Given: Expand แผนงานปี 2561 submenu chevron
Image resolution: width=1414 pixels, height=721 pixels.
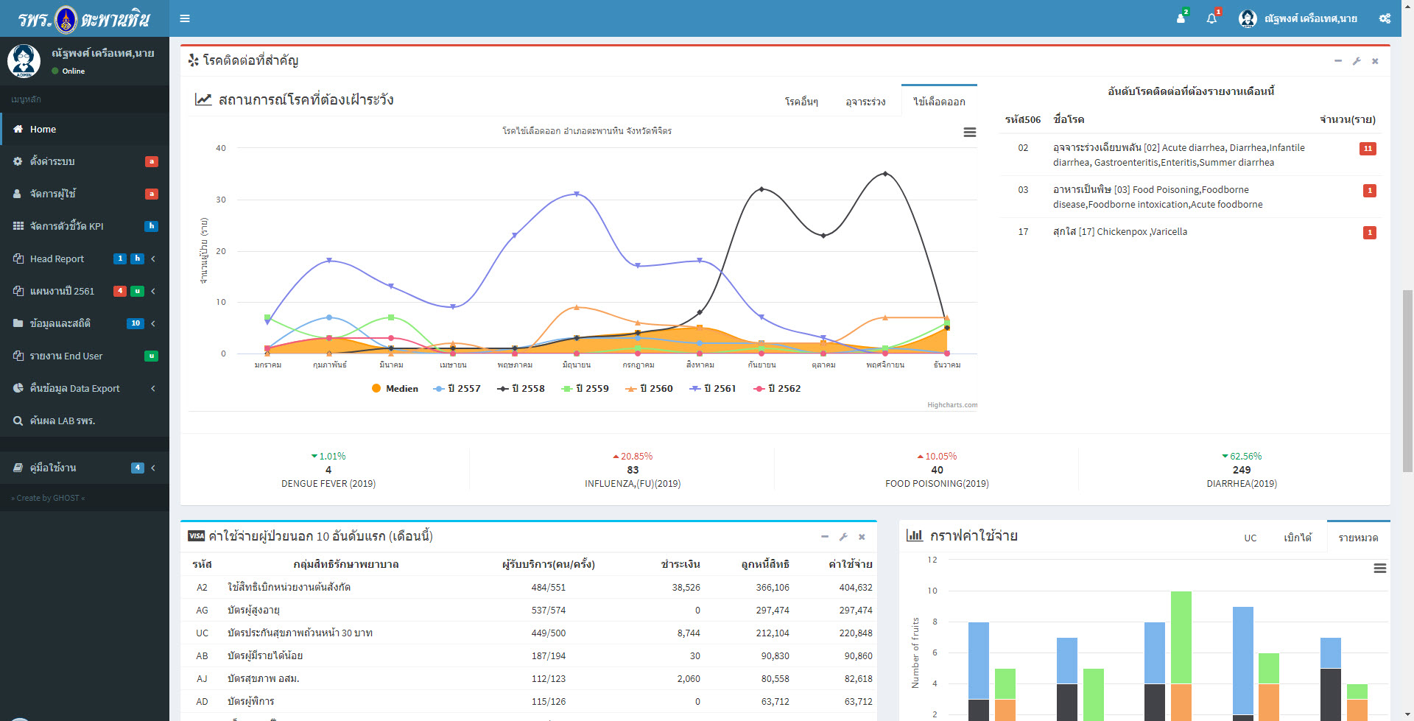Looking at the screenshot, I should 153,291.
